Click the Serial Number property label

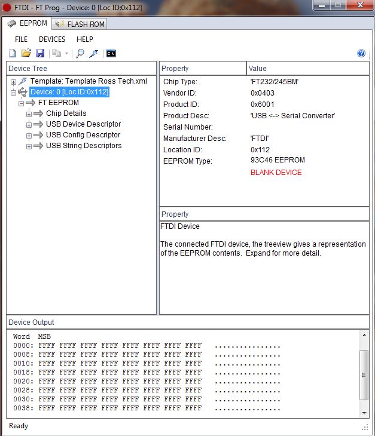(188, 127)
